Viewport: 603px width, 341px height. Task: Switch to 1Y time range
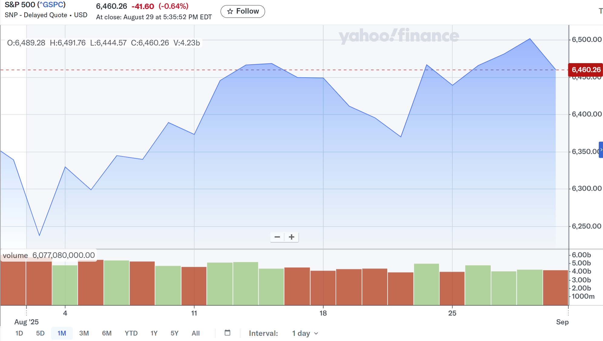[154, 333]
